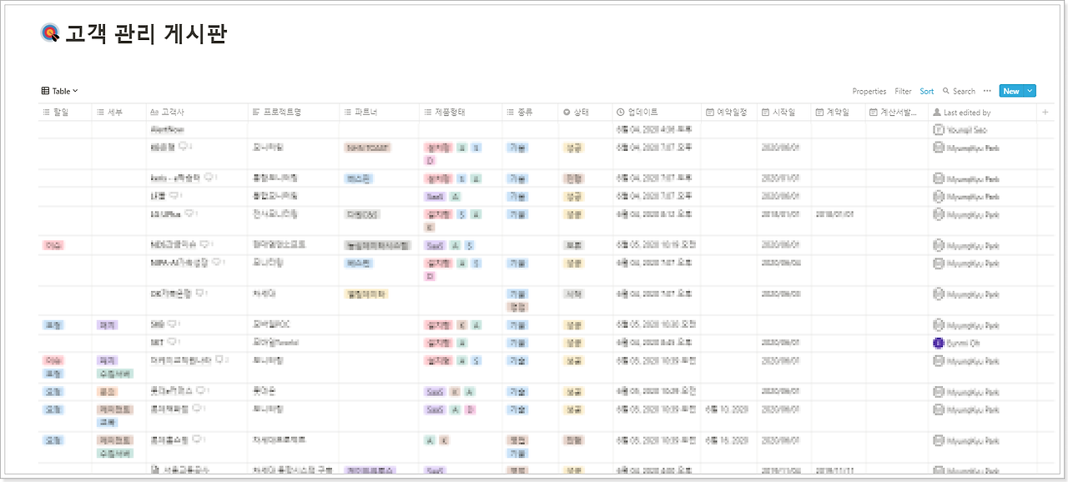Click the New button to add a row
The height and width of the screenshot is (482, 1068).
click(x=1011, y=91)
